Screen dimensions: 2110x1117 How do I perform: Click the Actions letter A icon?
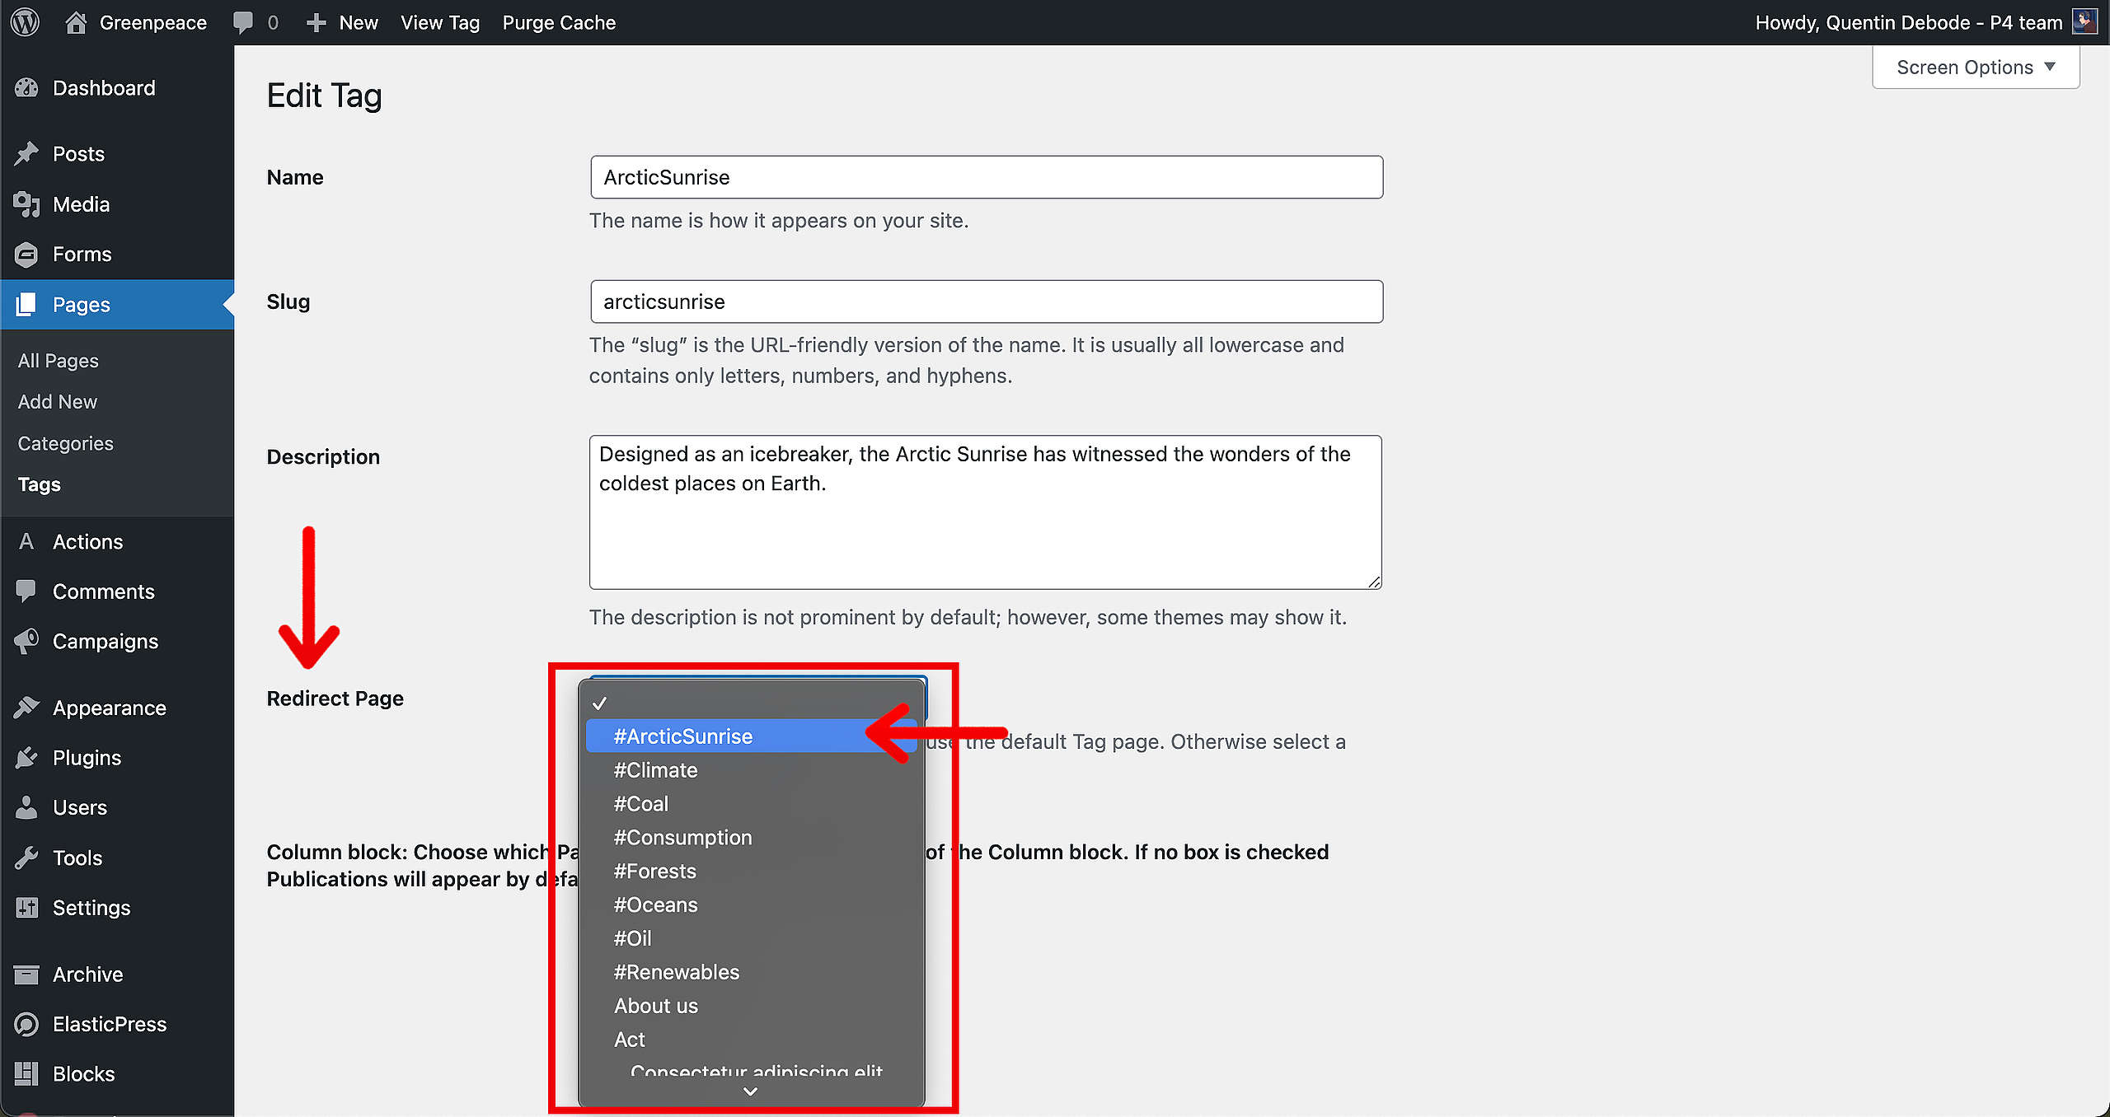tap(26, 541)
